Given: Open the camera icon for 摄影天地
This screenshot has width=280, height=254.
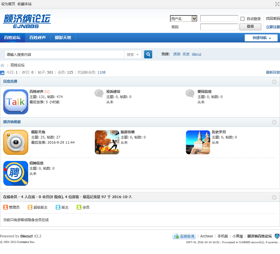Looking at the screenshot, I should pos(16,142).
